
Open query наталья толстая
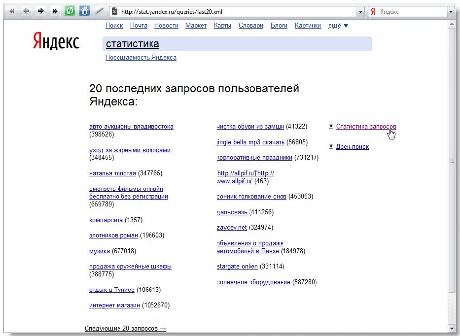click(x=112, y=173)
